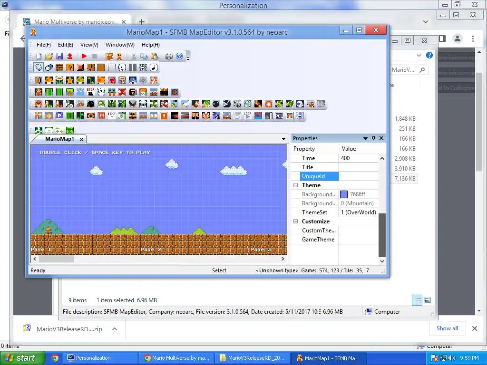Save the current map
This screenshot has height=365, width=487.
[59, 56]
